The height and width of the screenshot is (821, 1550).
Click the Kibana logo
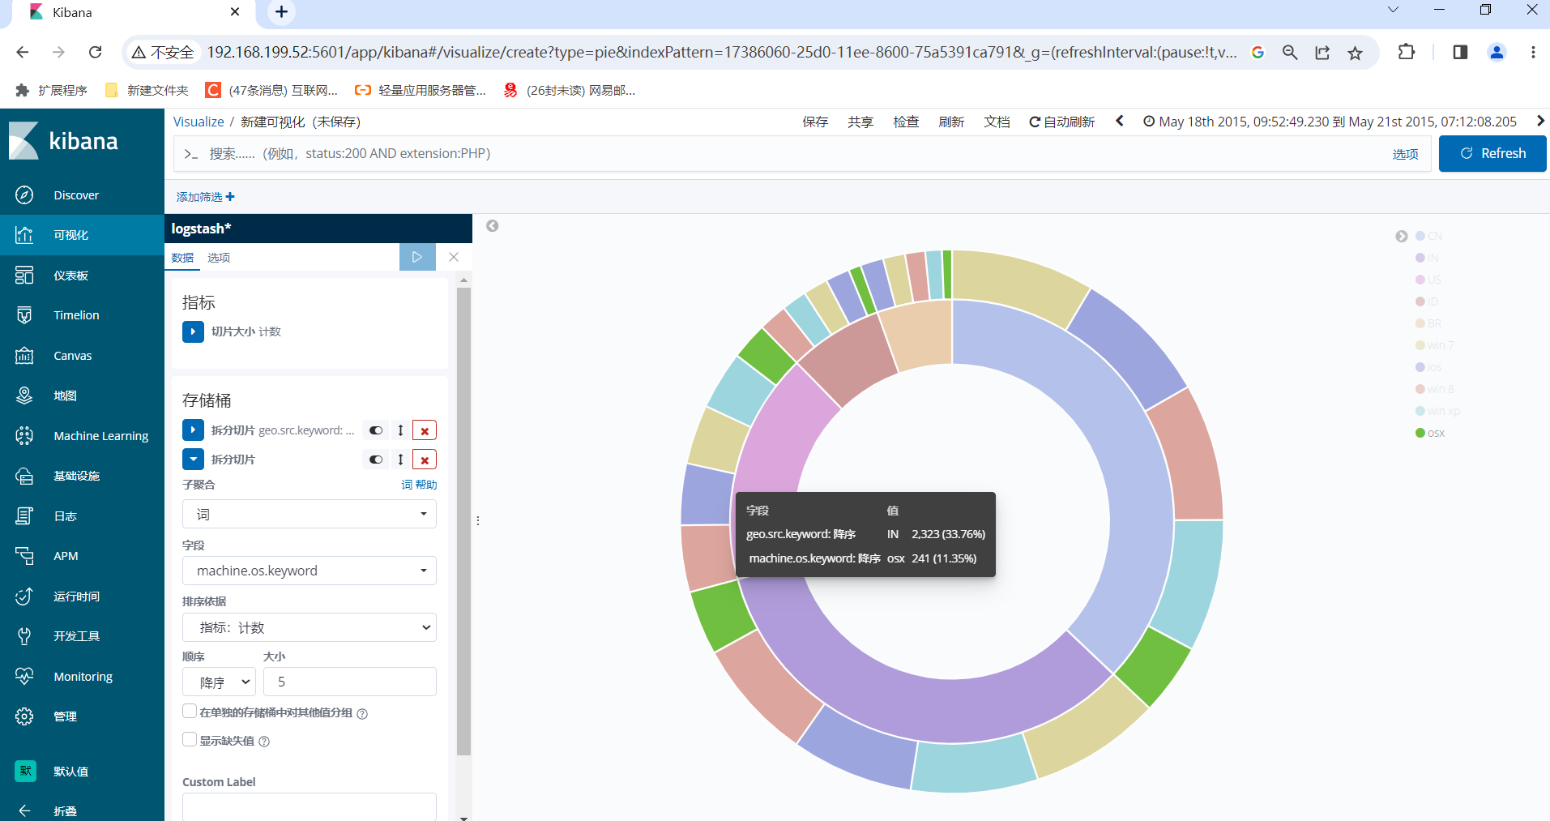coord(63,141)
